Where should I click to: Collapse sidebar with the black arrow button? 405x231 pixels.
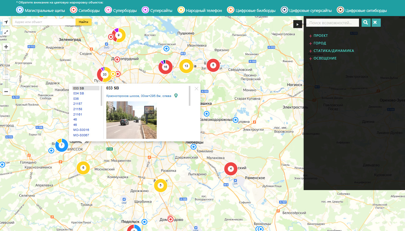click(297, 24)
